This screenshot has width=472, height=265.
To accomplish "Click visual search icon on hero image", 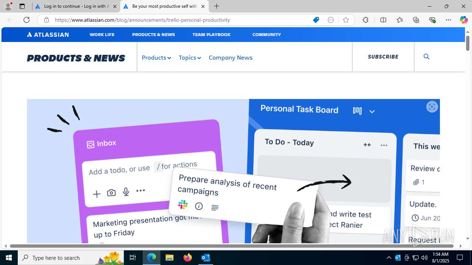I will (432, 107).
